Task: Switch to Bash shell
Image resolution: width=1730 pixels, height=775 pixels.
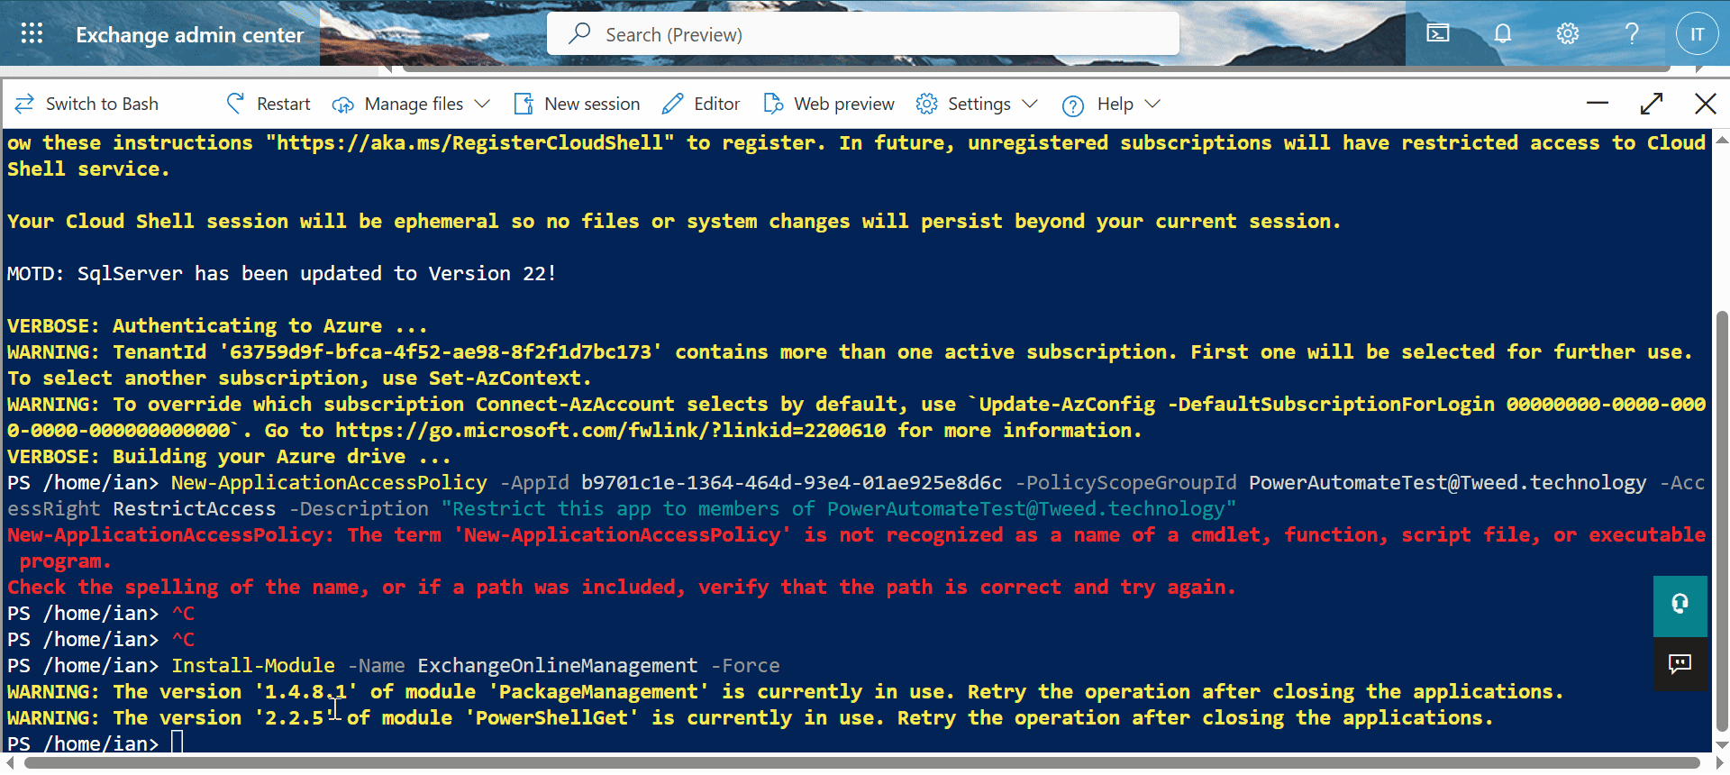Action: pos(86,104)
